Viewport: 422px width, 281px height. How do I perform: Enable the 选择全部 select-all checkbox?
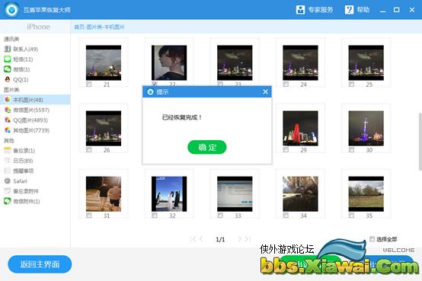tap(372, 239)
